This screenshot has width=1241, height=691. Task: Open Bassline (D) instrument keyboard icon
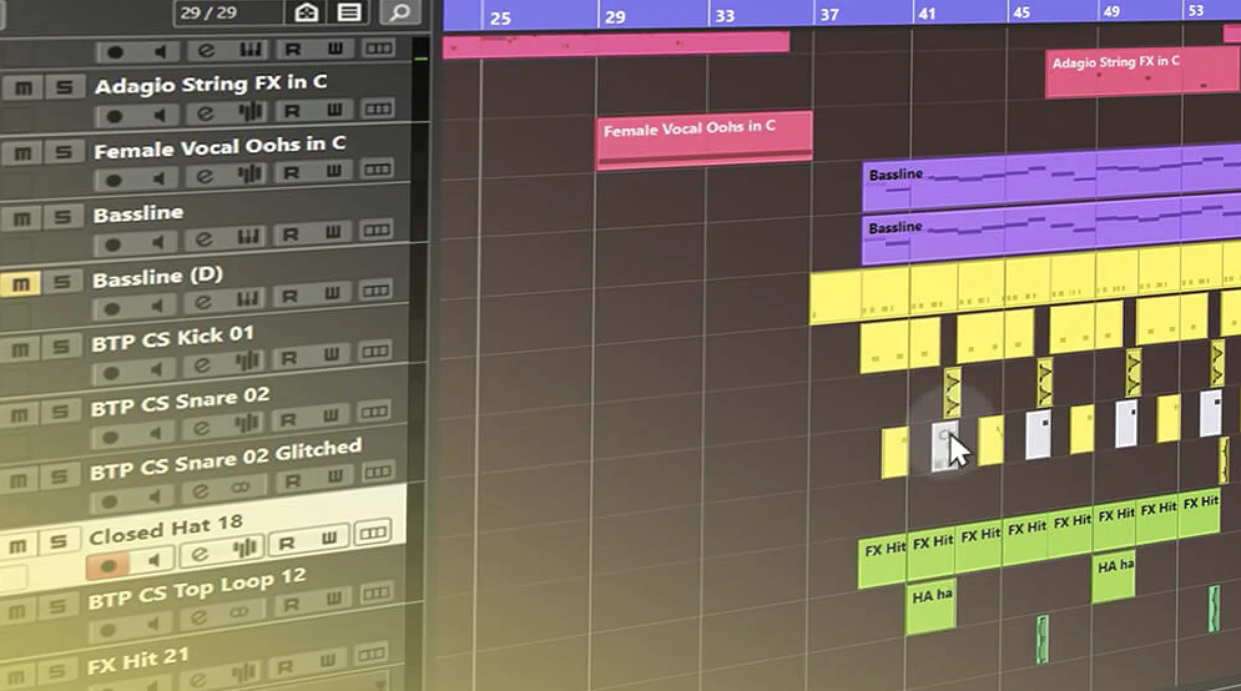click(x=247, y=299)
